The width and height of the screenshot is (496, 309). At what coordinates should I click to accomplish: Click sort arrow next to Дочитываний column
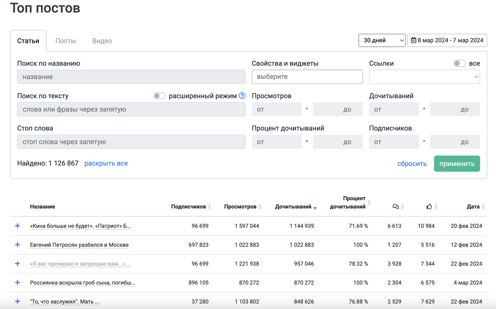coord(315,208)
